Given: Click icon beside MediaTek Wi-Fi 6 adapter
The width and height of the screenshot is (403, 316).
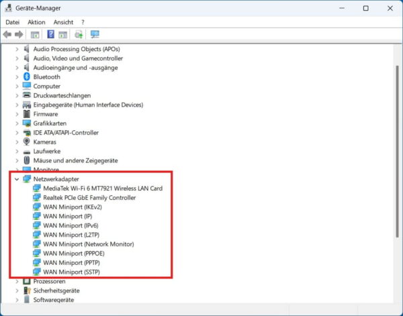Looking at the screenshot, I should point(37,188).
